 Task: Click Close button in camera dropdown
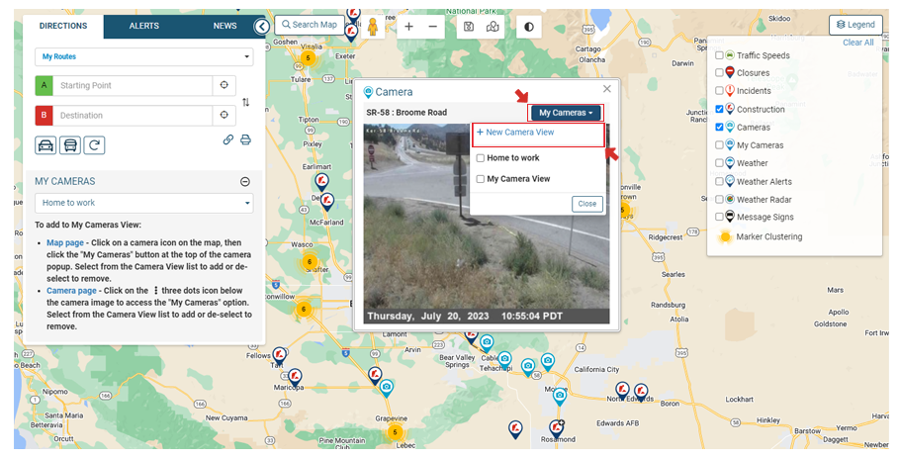(587, 204)
